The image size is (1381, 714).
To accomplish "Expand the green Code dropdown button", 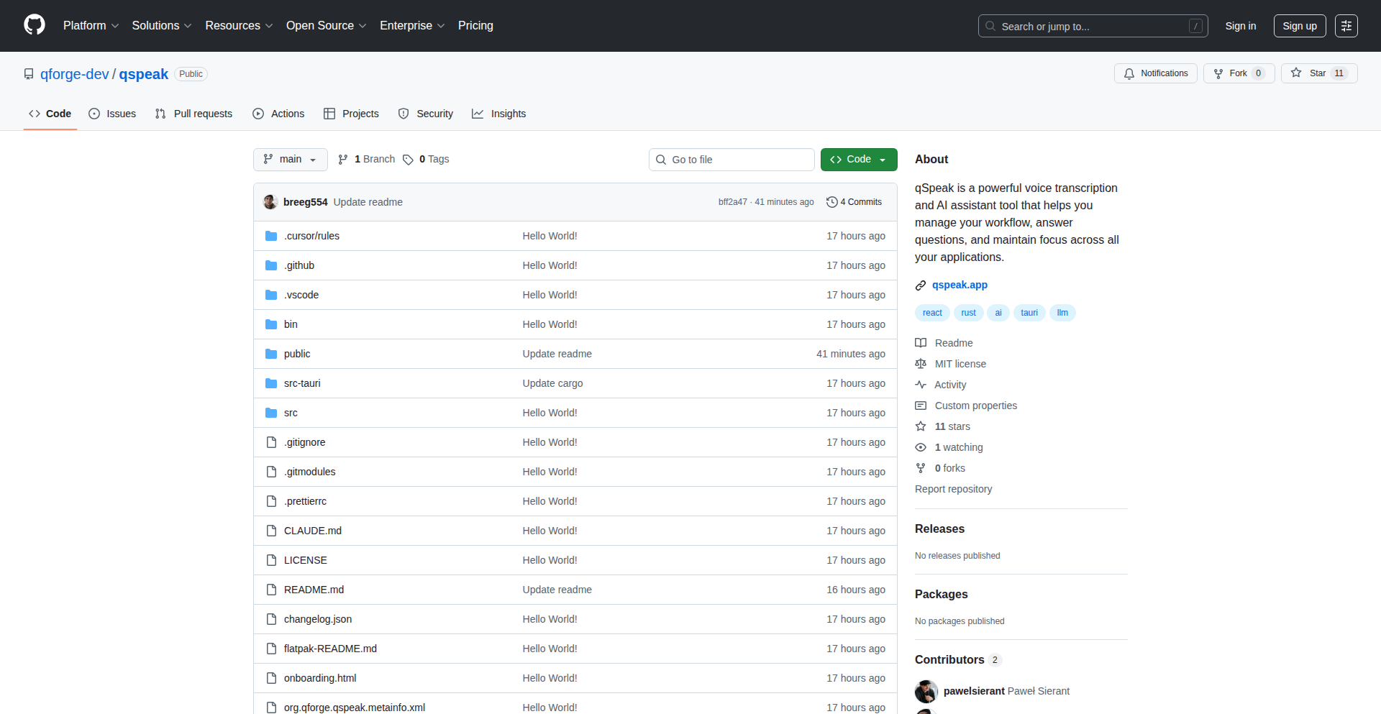I will point(858,160).
